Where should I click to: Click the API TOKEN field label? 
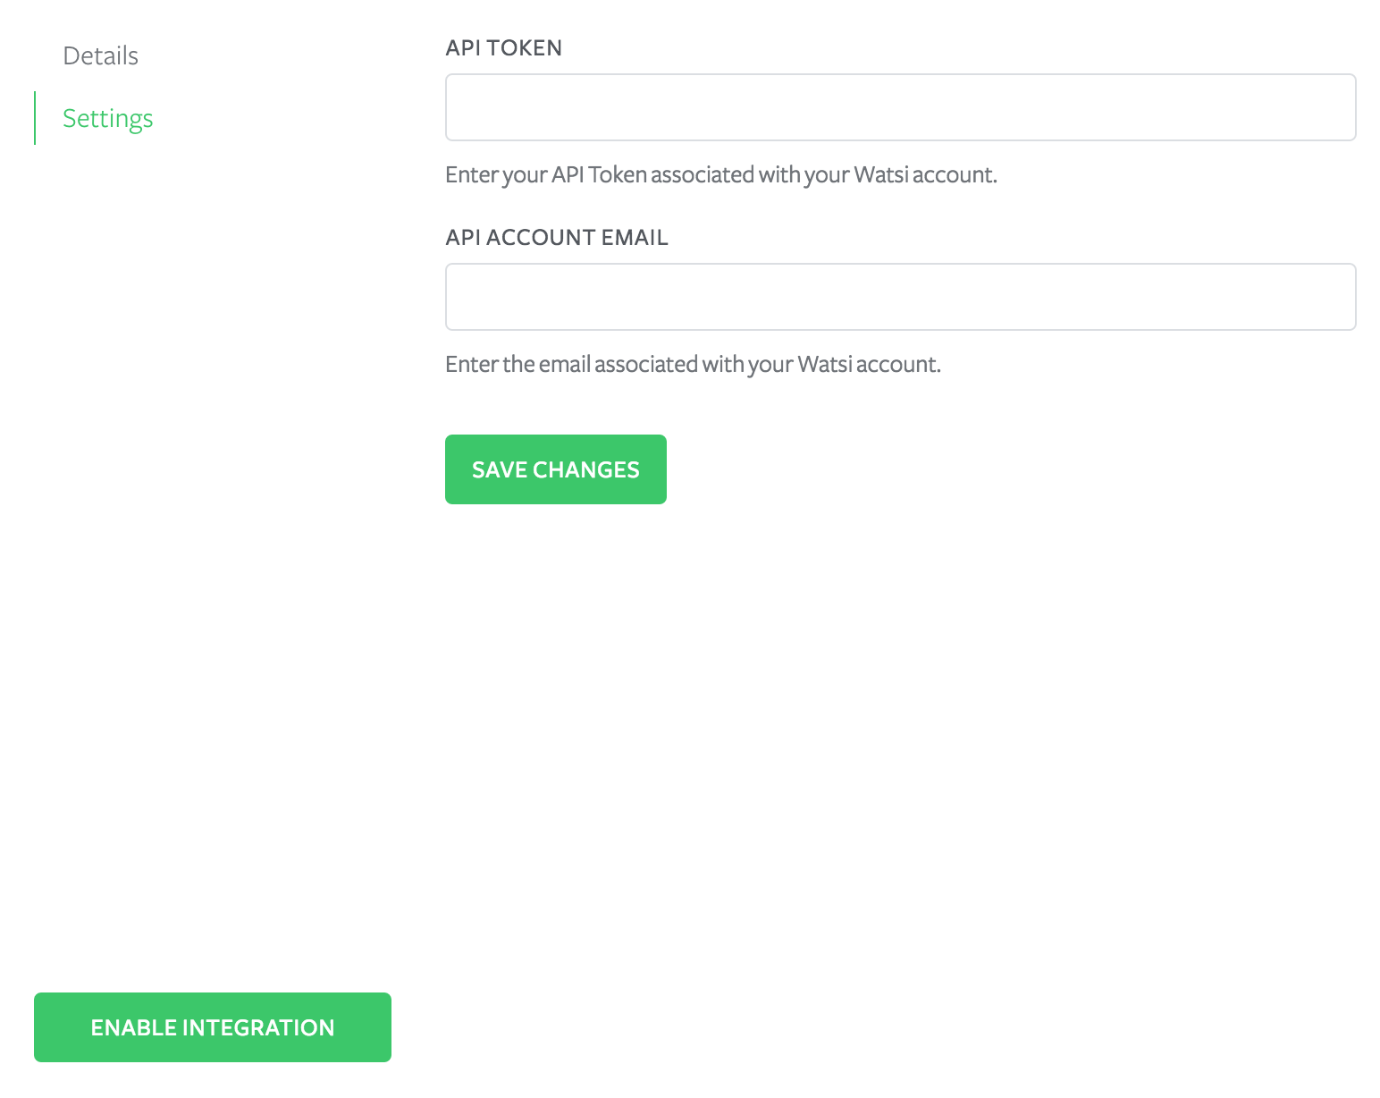point(503,48)
